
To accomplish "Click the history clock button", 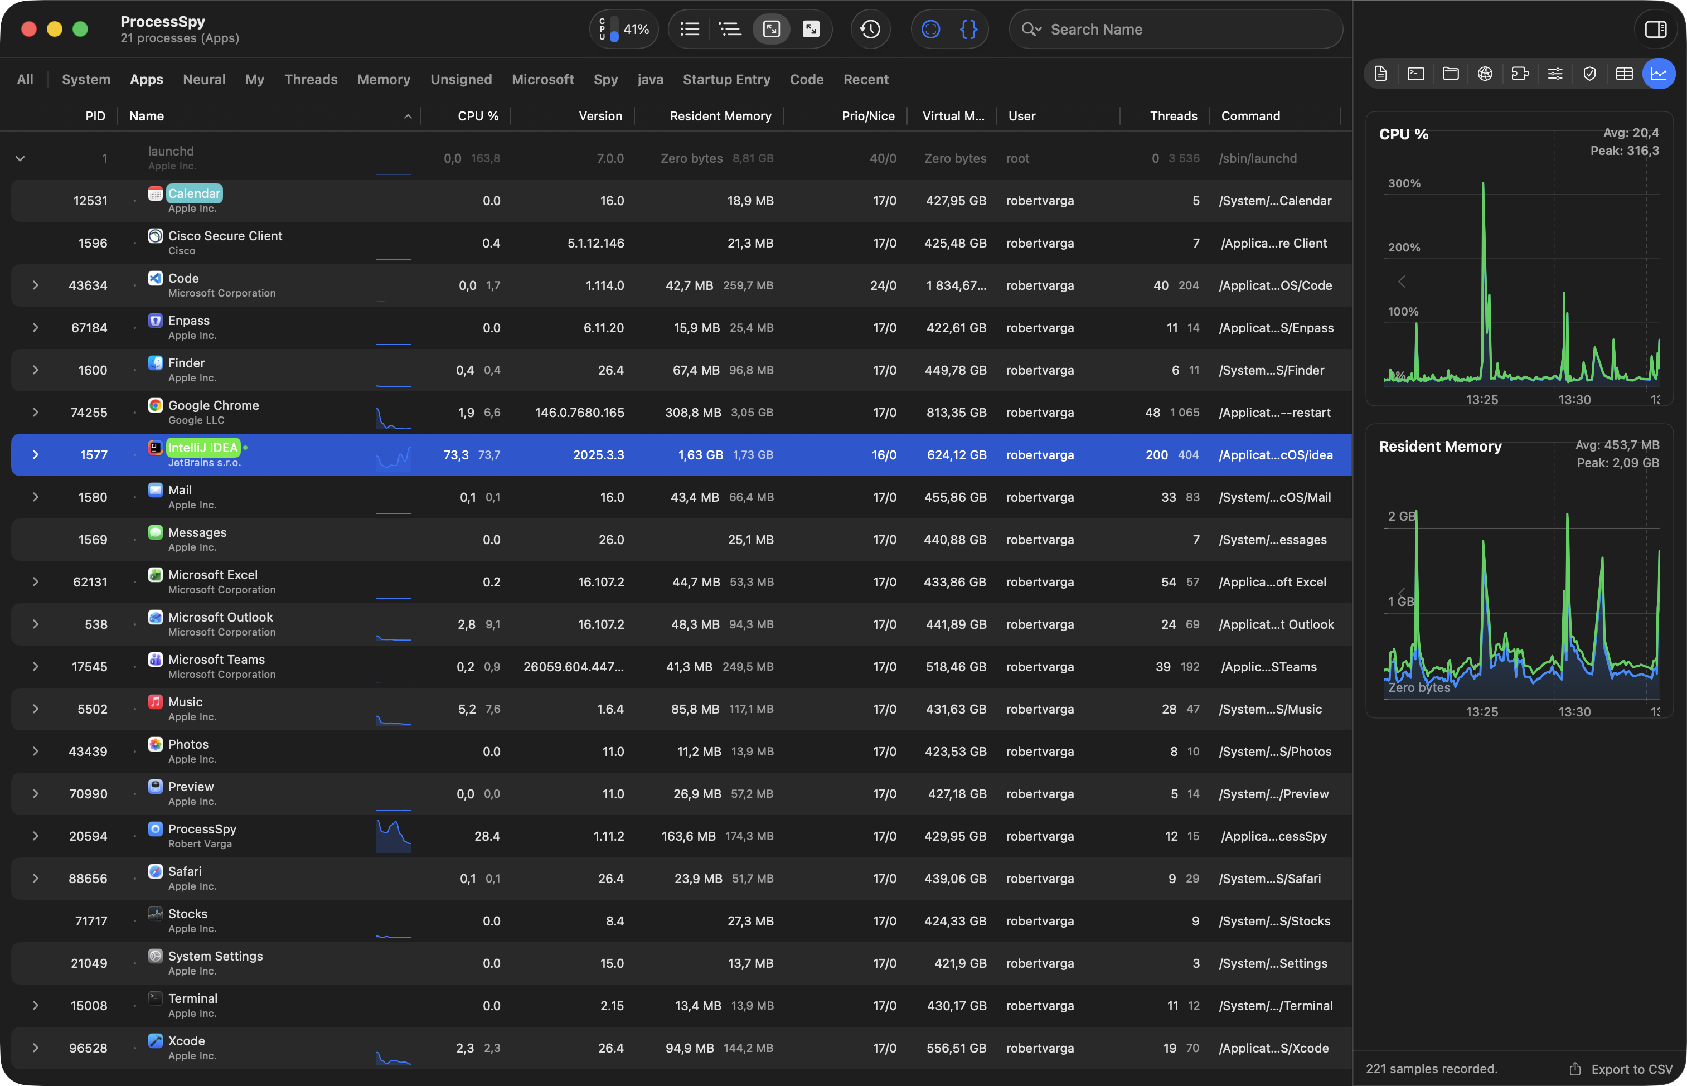I will (870, 29).
